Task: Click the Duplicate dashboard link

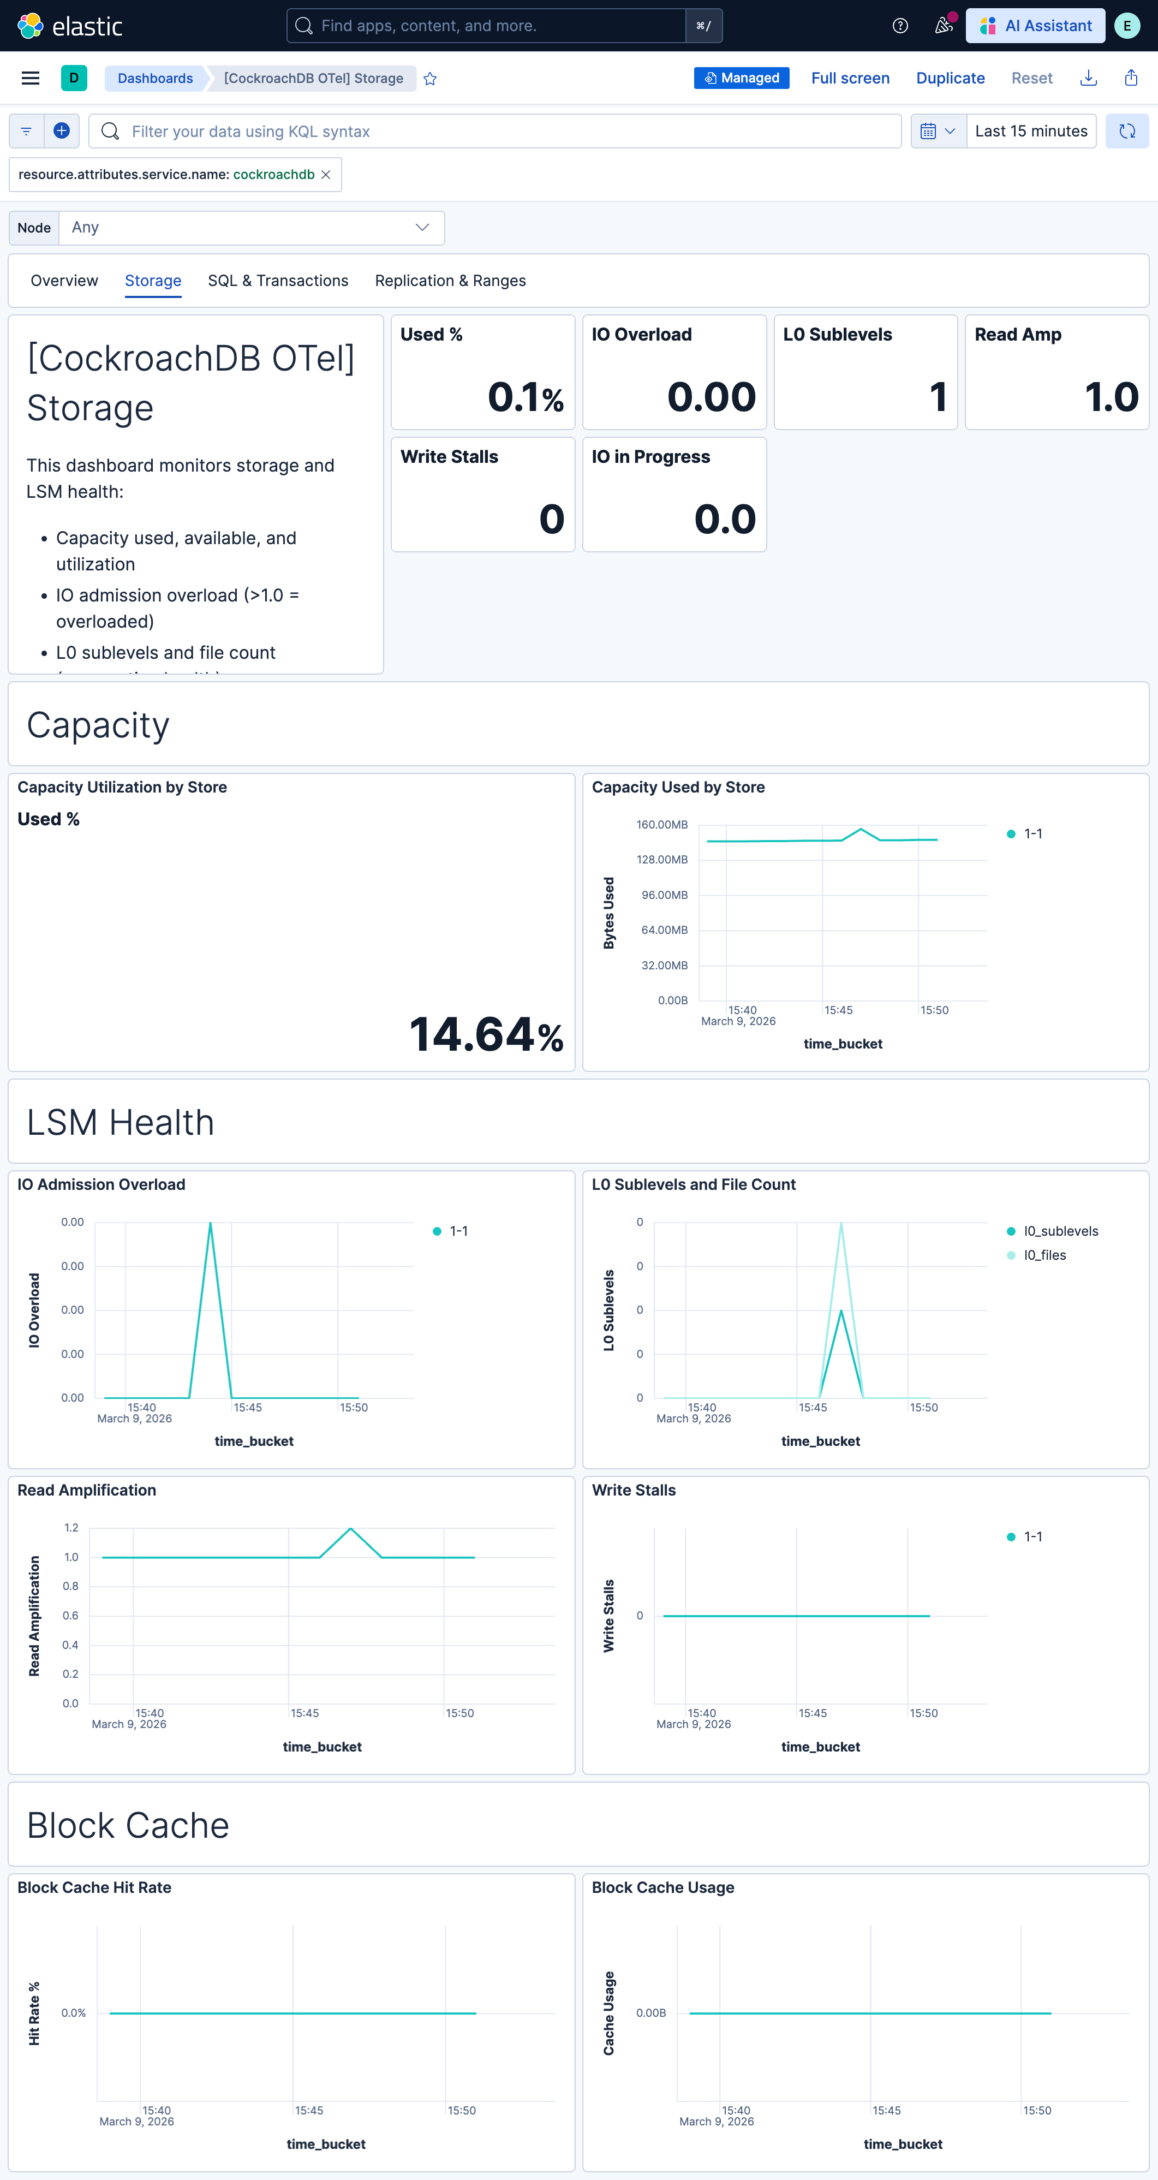Action: click(x=950, y=78)
